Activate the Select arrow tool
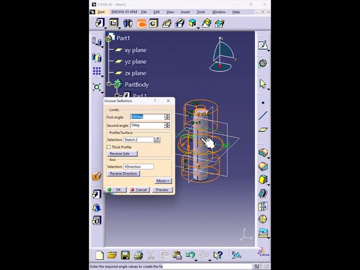 (263, 84)
